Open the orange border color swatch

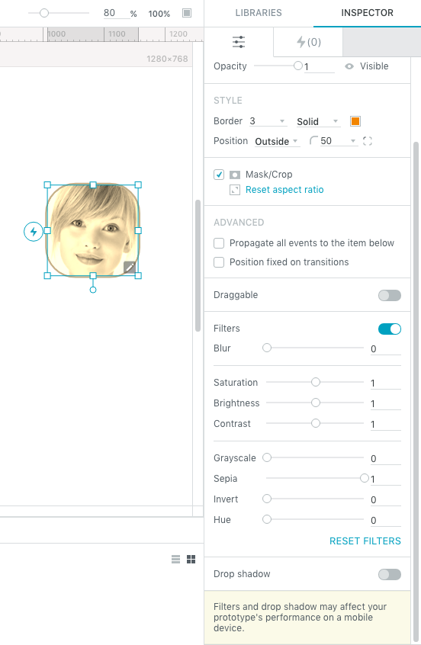355,121
